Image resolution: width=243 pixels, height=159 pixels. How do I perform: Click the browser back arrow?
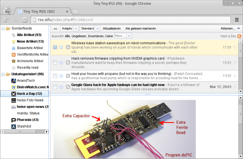click(6, 20)
